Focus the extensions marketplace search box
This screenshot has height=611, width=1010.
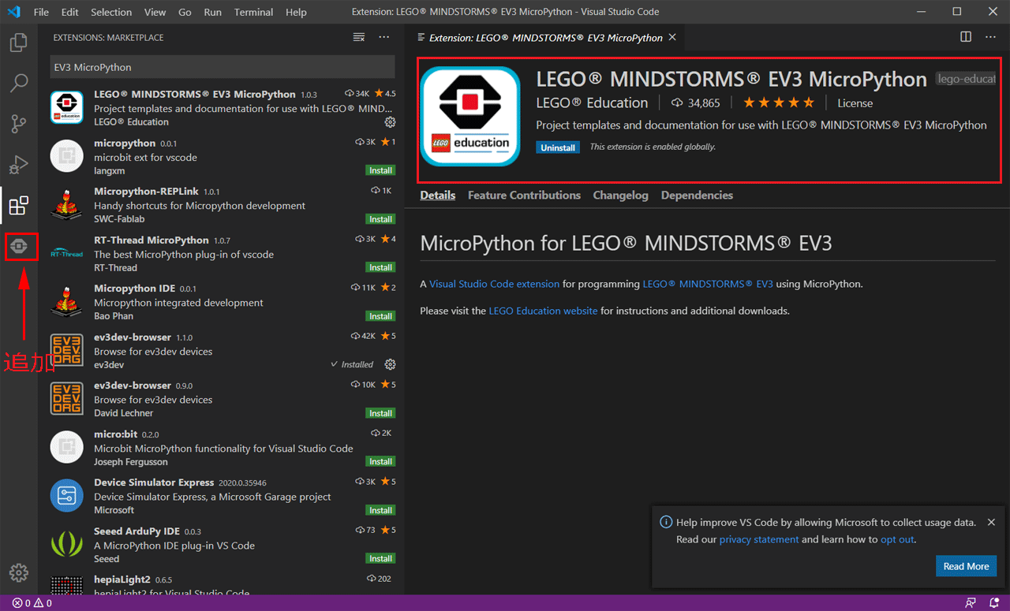pyautogui.click(x=222, y=67)
